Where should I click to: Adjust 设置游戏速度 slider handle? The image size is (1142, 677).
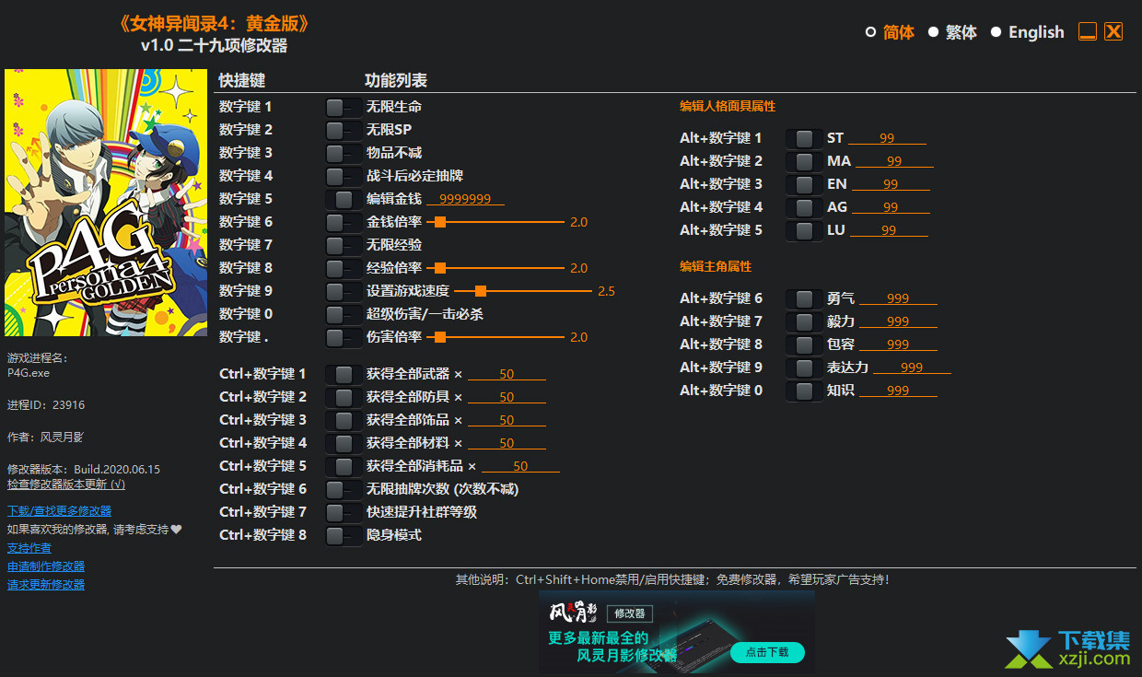(x=481, y=291)
